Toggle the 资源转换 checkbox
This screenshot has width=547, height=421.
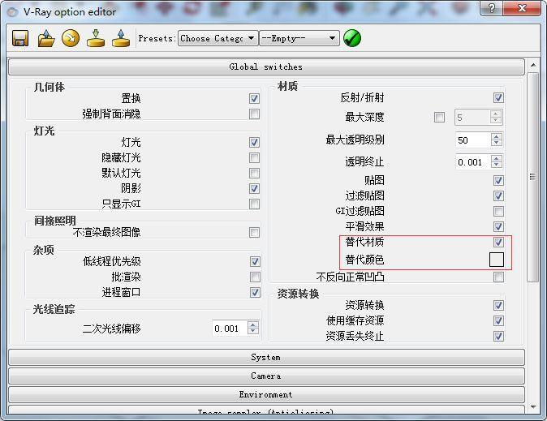498,306
